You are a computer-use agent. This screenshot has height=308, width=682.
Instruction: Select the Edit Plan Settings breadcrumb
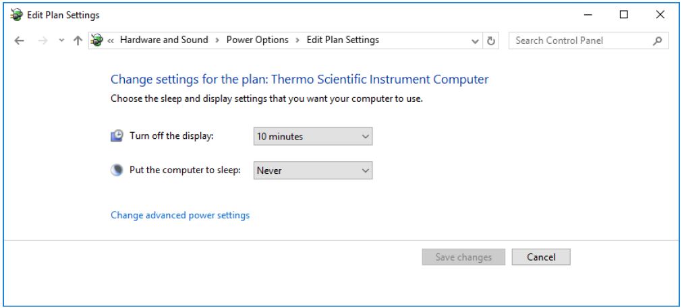tap(343, 40)
